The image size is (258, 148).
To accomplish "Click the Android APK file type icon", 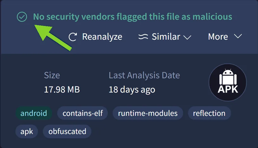I will click(x=228, y=82).
